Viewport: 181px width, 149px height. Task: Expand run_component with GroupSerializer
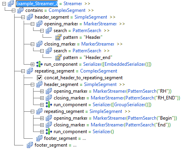(42, 105)
